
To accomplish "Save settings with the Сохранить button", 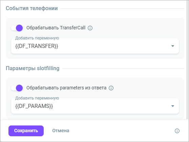I will [26, 131].
